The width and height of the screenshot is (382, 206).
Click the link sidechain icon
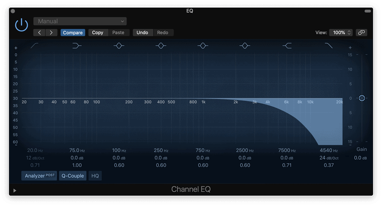[x=361, y=32]
